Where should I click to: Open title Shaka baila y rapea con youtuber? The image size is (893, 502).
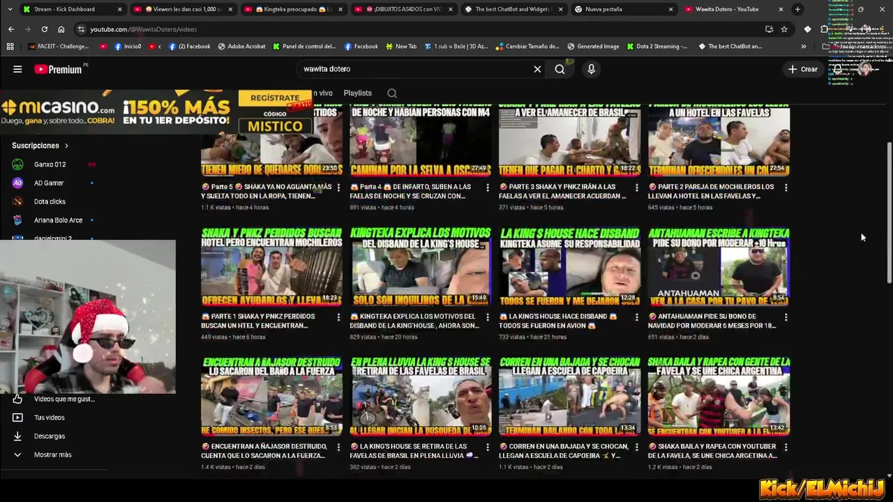click(712, 451)
